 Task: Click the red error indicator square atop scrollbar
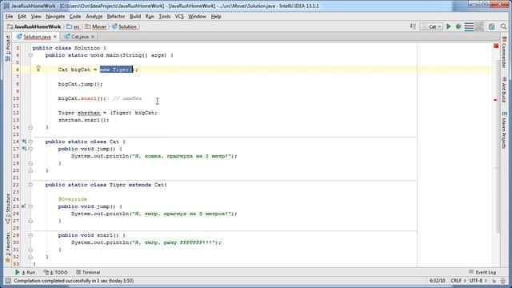point(496,46)
